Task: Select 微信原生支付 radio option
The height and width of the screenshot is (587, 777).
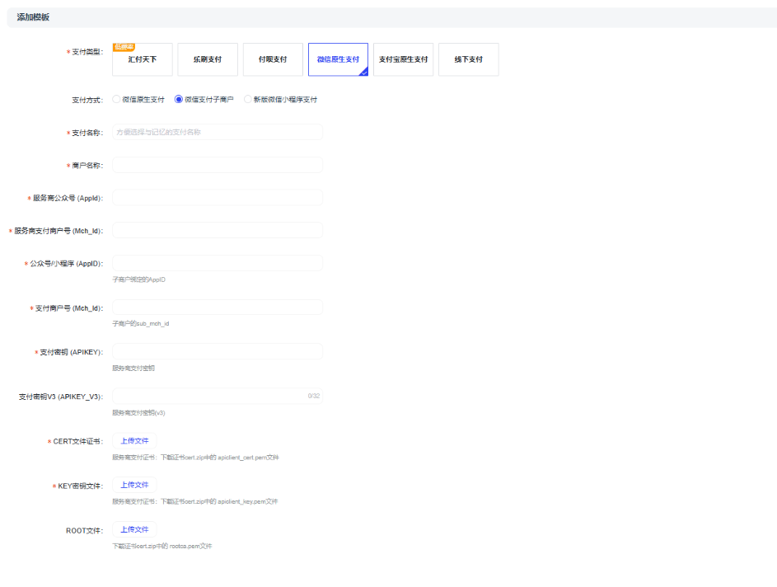Action: click(x=117, y=100)
